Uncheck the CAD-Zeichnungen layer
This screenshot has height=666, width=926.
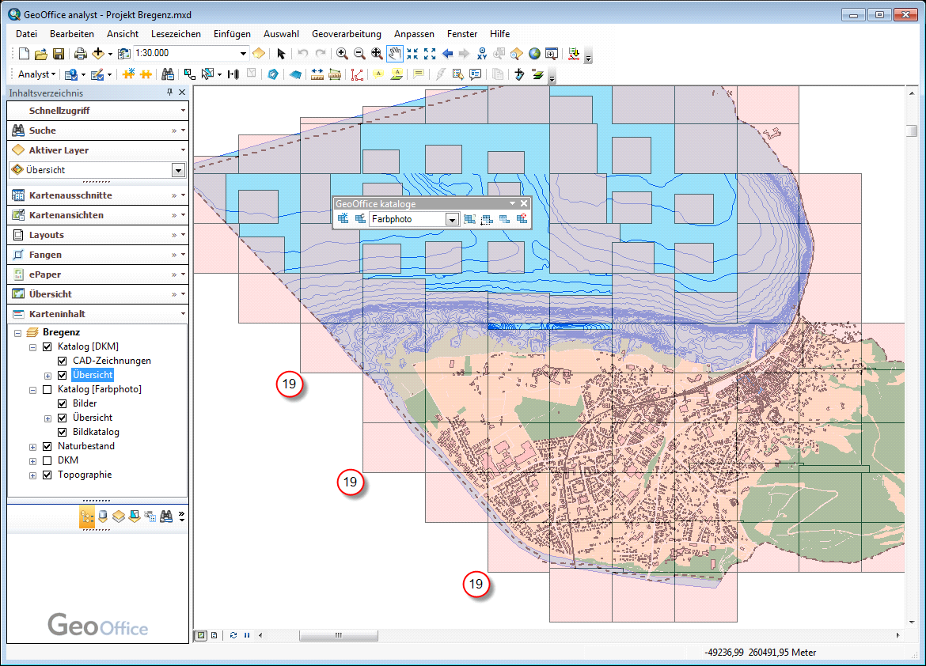[x=61, y=361]
